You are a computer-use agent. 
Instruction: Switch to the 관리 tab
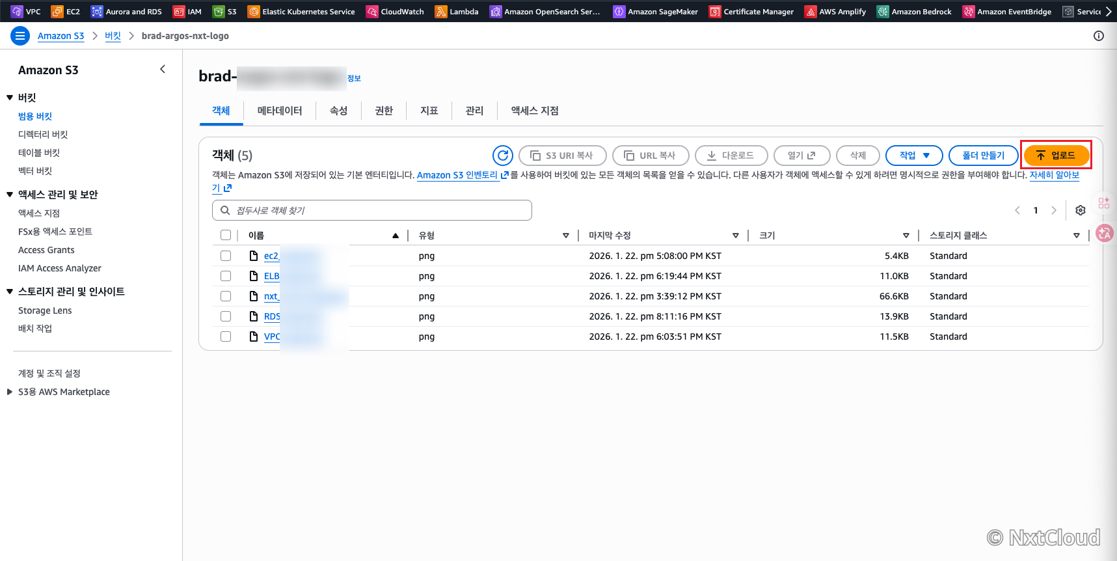(475, 111)
